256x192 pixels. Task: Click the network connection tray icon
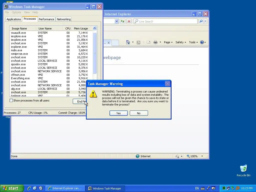point(228,188)
